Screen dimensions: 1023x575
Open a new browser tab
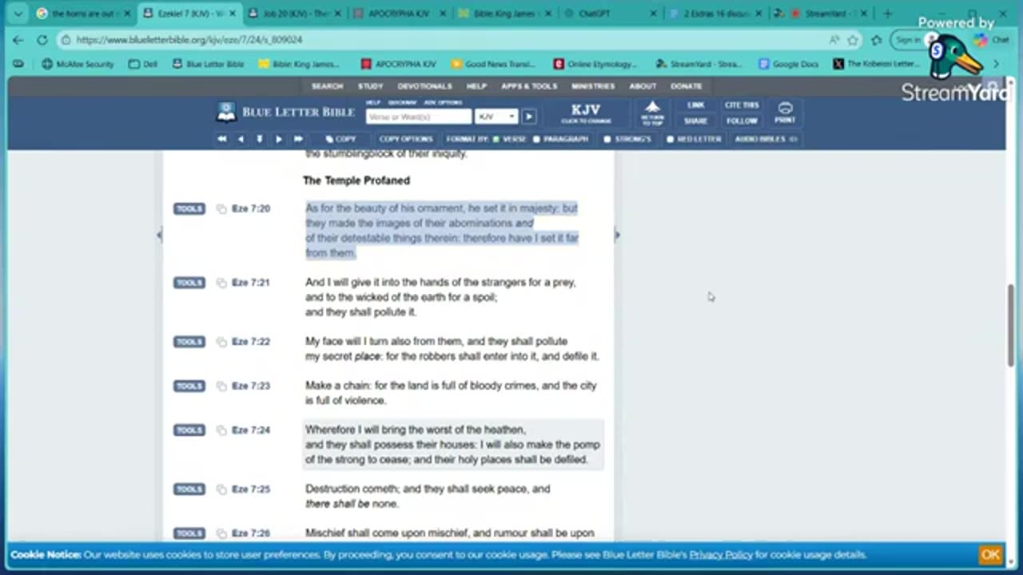coord(887,14)
